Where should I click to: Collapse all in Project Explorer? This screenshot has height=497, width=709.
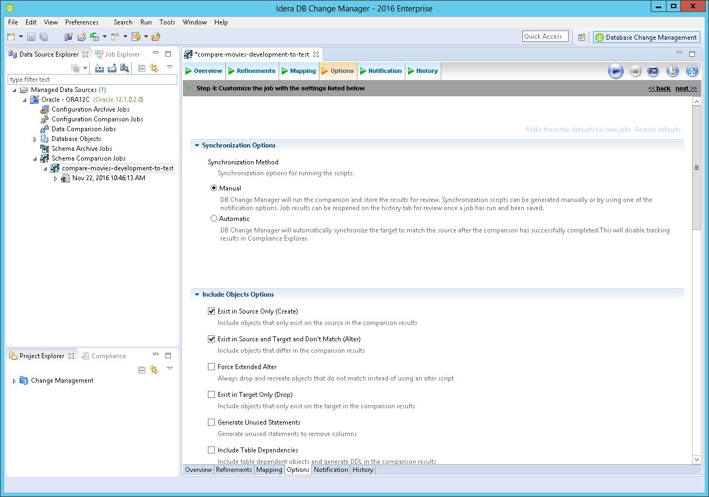click(141, 370)
